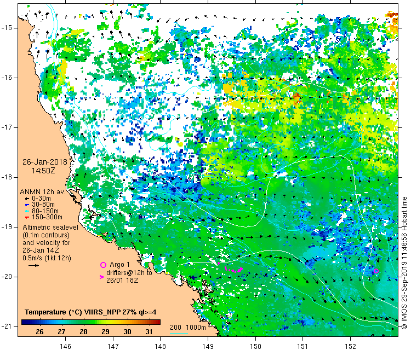Click longitude axis label 150
This screenshot has width=411, height=350.
click(x=255, y=346)
